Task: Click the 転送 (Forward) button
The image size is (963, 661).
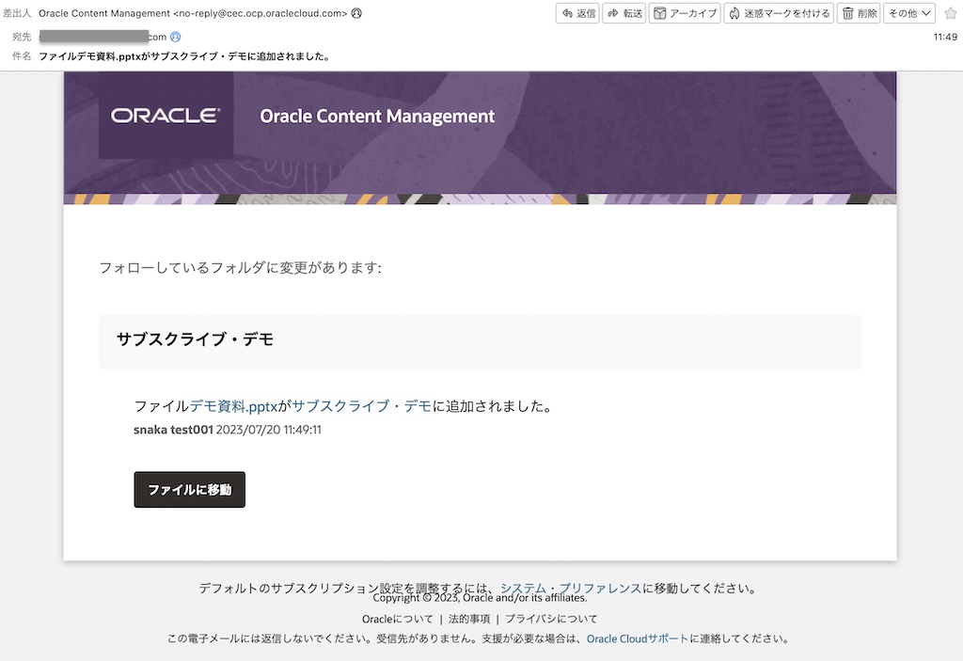Action: (624, 13)
